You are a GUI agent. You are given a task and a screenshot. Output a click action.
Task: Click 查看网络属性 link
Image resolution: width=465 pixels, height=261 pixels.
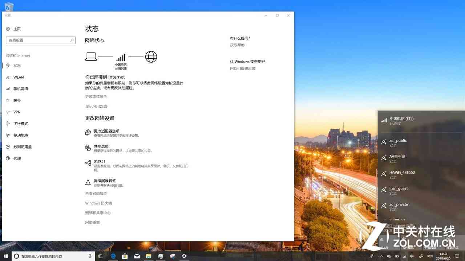96,194
